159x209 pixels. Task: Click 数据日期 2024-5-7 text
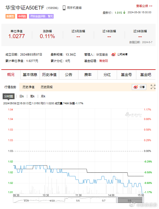point(141,42)
